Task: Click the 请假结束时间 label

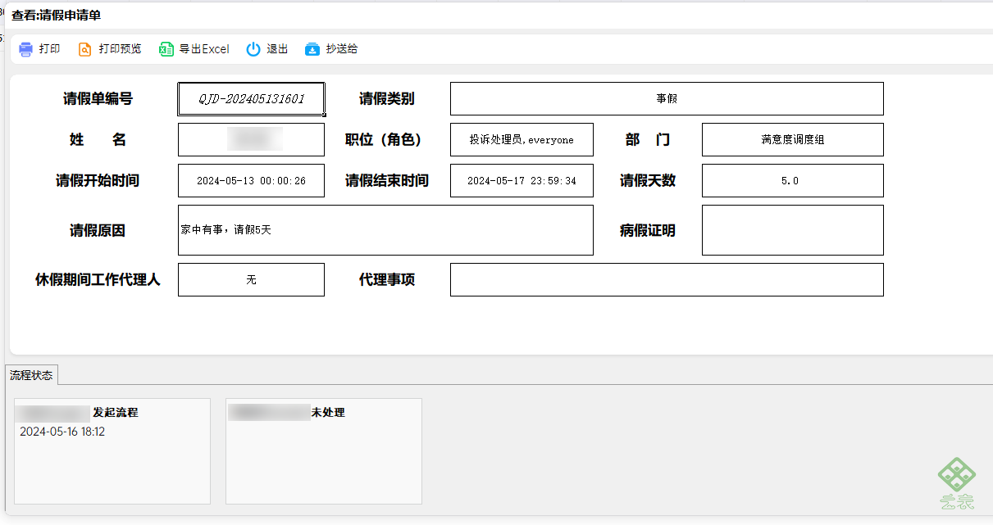Action: pyautogui.click(x=387, y=181)
